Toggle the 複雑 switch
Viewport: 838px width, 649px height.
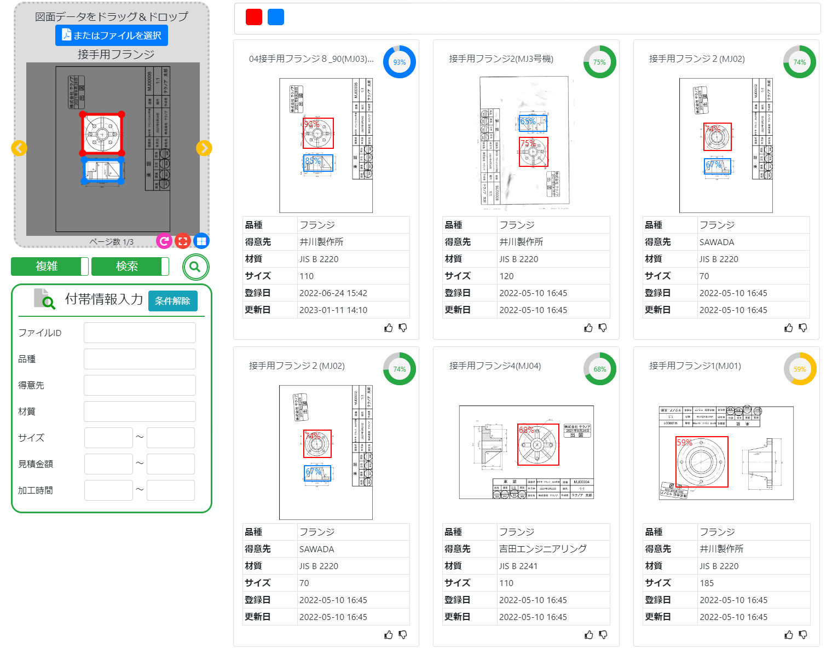point(49,266)
